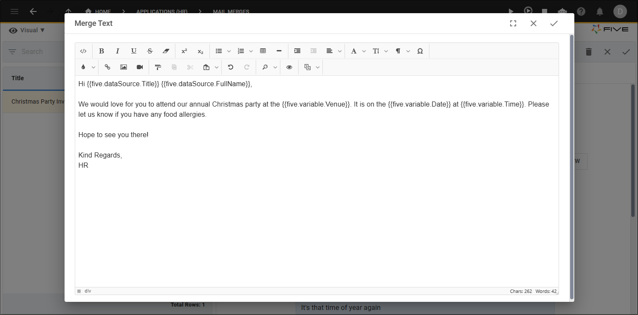Toggle superscript formatting
Viewport: 638px width, 315px height.
pos(184,51)
